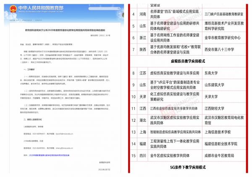Open the blue attachment link 2020年度…项目名单

[49, 155]
